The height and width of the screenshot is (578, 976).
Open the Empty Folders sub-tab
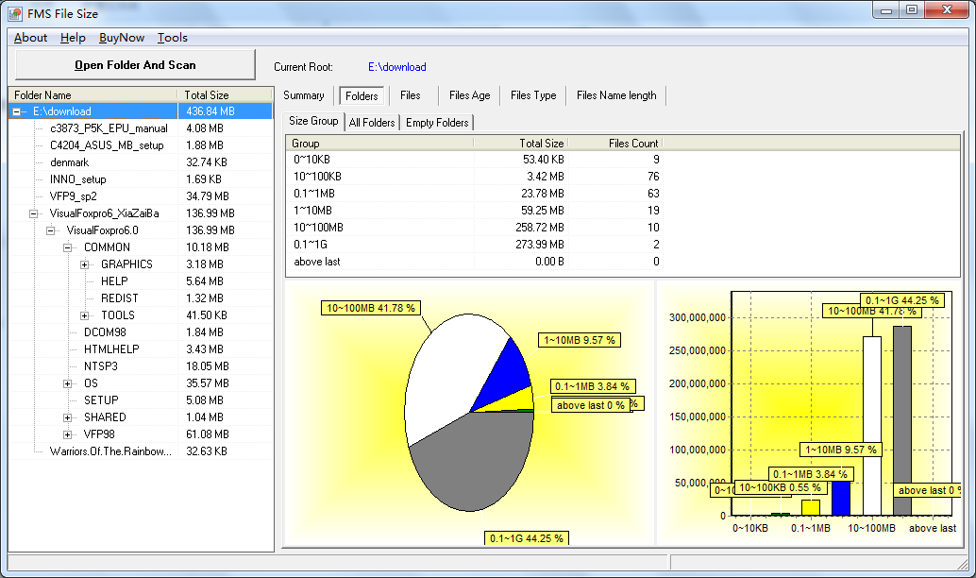[x=438, y=123]
